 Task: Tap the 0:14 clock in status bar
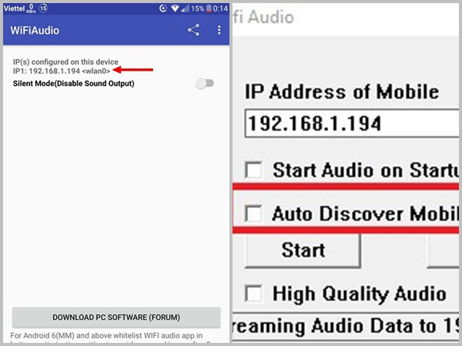point(219,8)
